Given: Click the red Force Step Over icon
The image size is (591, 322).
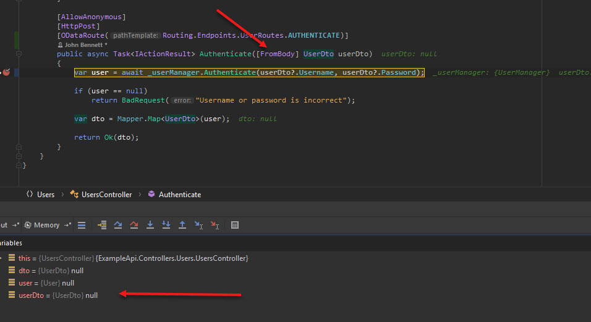Looking at the screenshot, I should coord(134,225).
